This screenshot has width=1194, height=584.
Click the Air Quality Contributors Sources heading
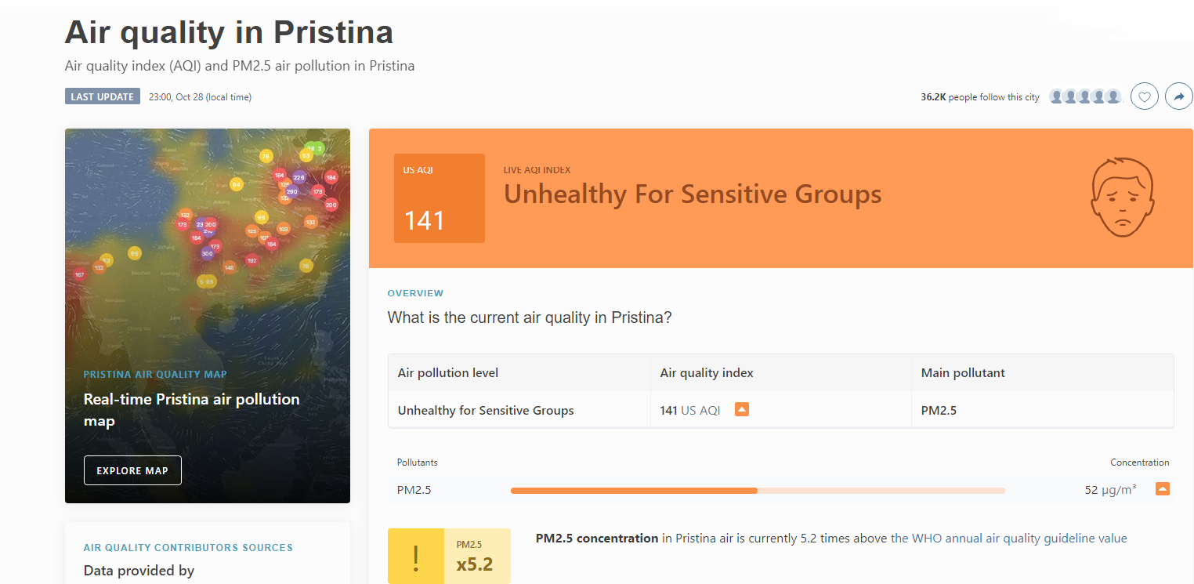(188, 548)
